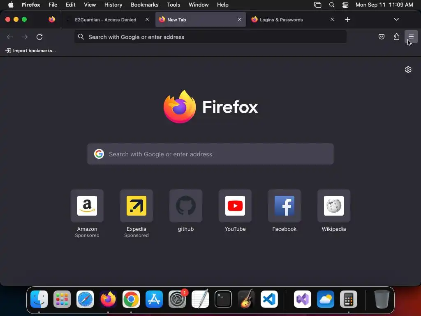Open Spotlight search in menu bar
421x316 pixels.
tap(332, 5)
